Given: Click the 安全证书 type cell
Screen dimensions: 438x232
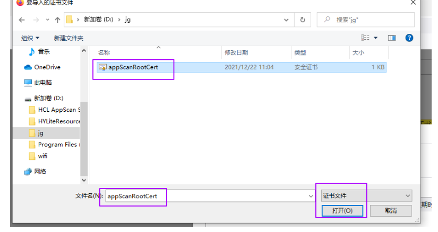Looking at the screenshot, I should (306, 67).
